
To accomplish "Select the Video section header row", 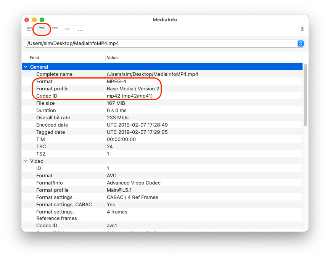I will 162,161.
